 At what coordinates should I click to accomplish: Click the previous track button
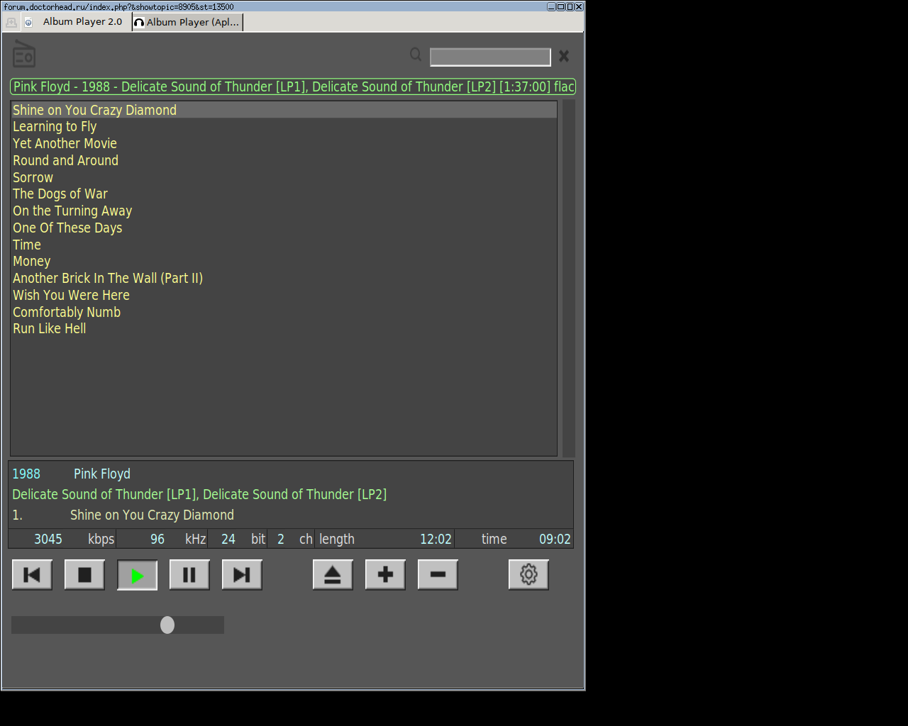point(32,575)
